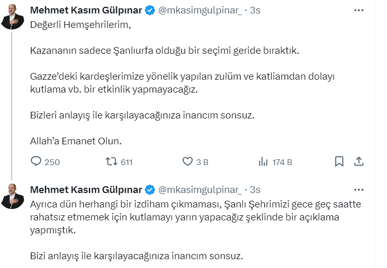Reply to the first tweet
Screen dimensions: 387x268
tap(36, 162)
